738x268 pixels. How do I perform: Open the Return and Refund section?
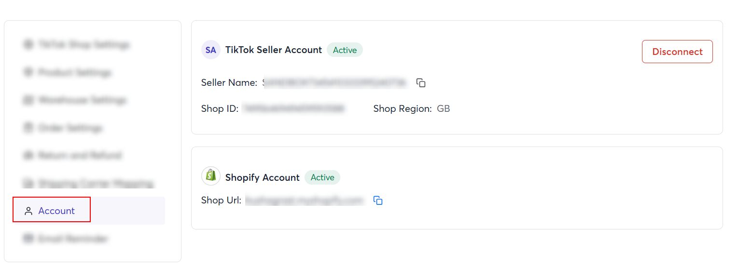tap(80, 156)
